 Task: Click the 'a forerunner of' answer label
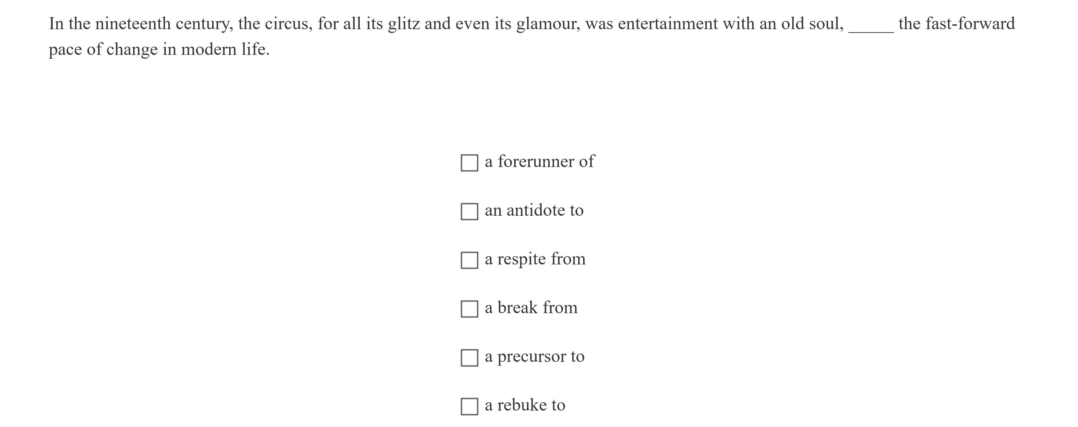point(539,162)
